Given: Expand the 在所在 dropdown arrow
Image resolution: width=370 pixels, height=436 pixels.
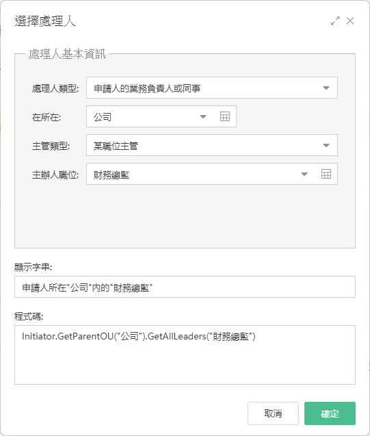Looking at the screenshot, I should pos(203,116).
